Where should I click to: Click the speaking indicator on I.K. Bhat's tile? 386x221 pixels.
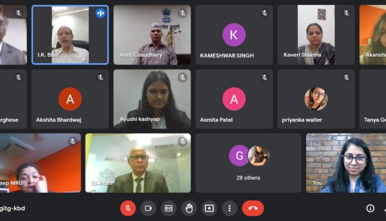(100, 13)
